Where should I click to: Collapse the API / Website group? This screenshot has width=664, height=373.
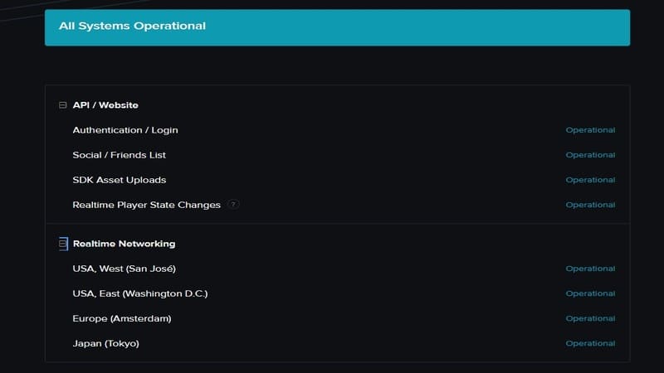pos(62,105)
